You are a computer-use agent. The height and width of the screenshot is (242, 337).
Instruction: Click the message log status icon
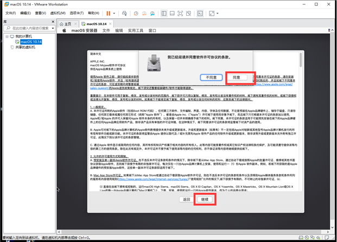tap(327, 238)
